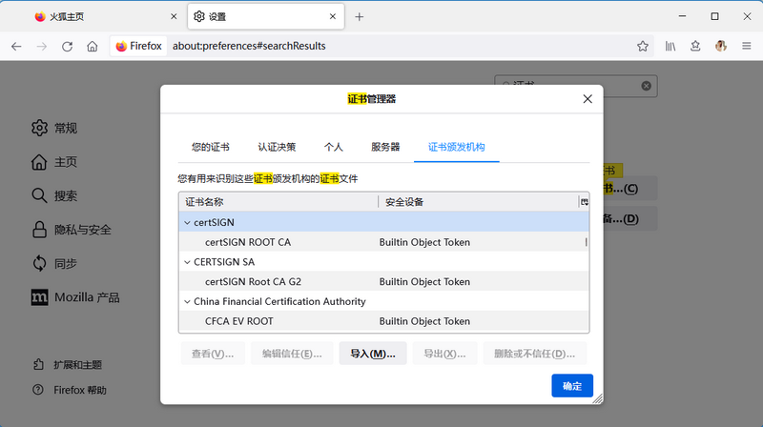Select the 认证决策 tab
Image resolution: width=763 pixels, height=427 pixels.
[277, 147]
